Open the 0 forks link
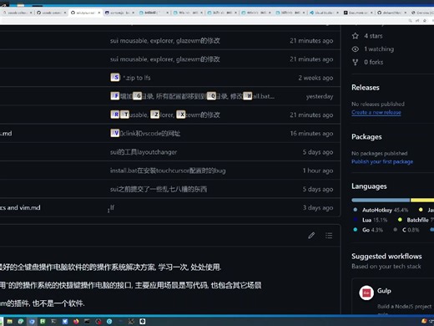Viewport: 434px width, 326px height. [x=373, y=62]
